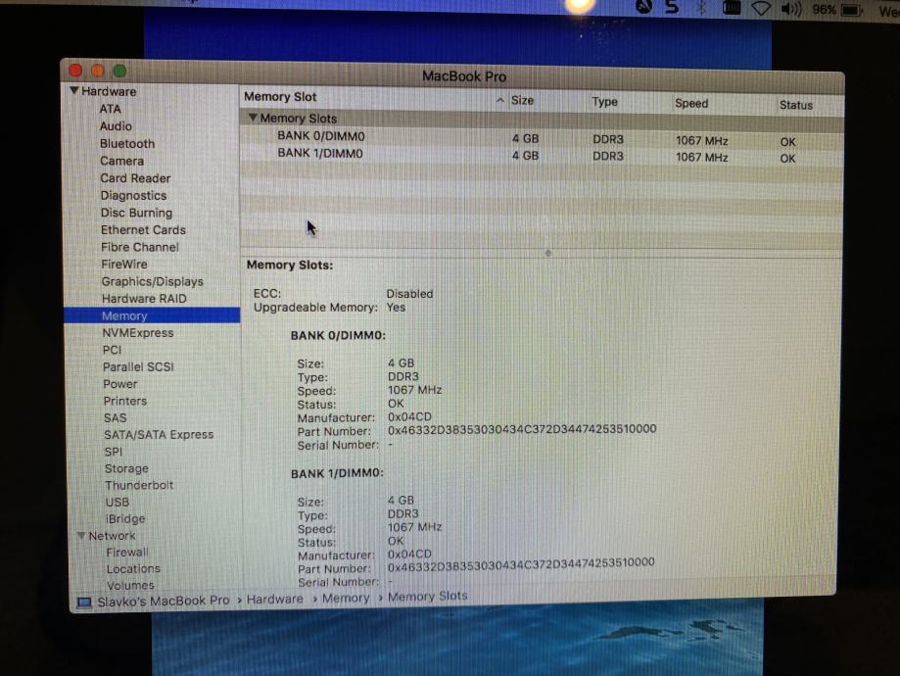900x676 pixels.
Task: Select Volumes under Network
Action: (x=130, y=585)
